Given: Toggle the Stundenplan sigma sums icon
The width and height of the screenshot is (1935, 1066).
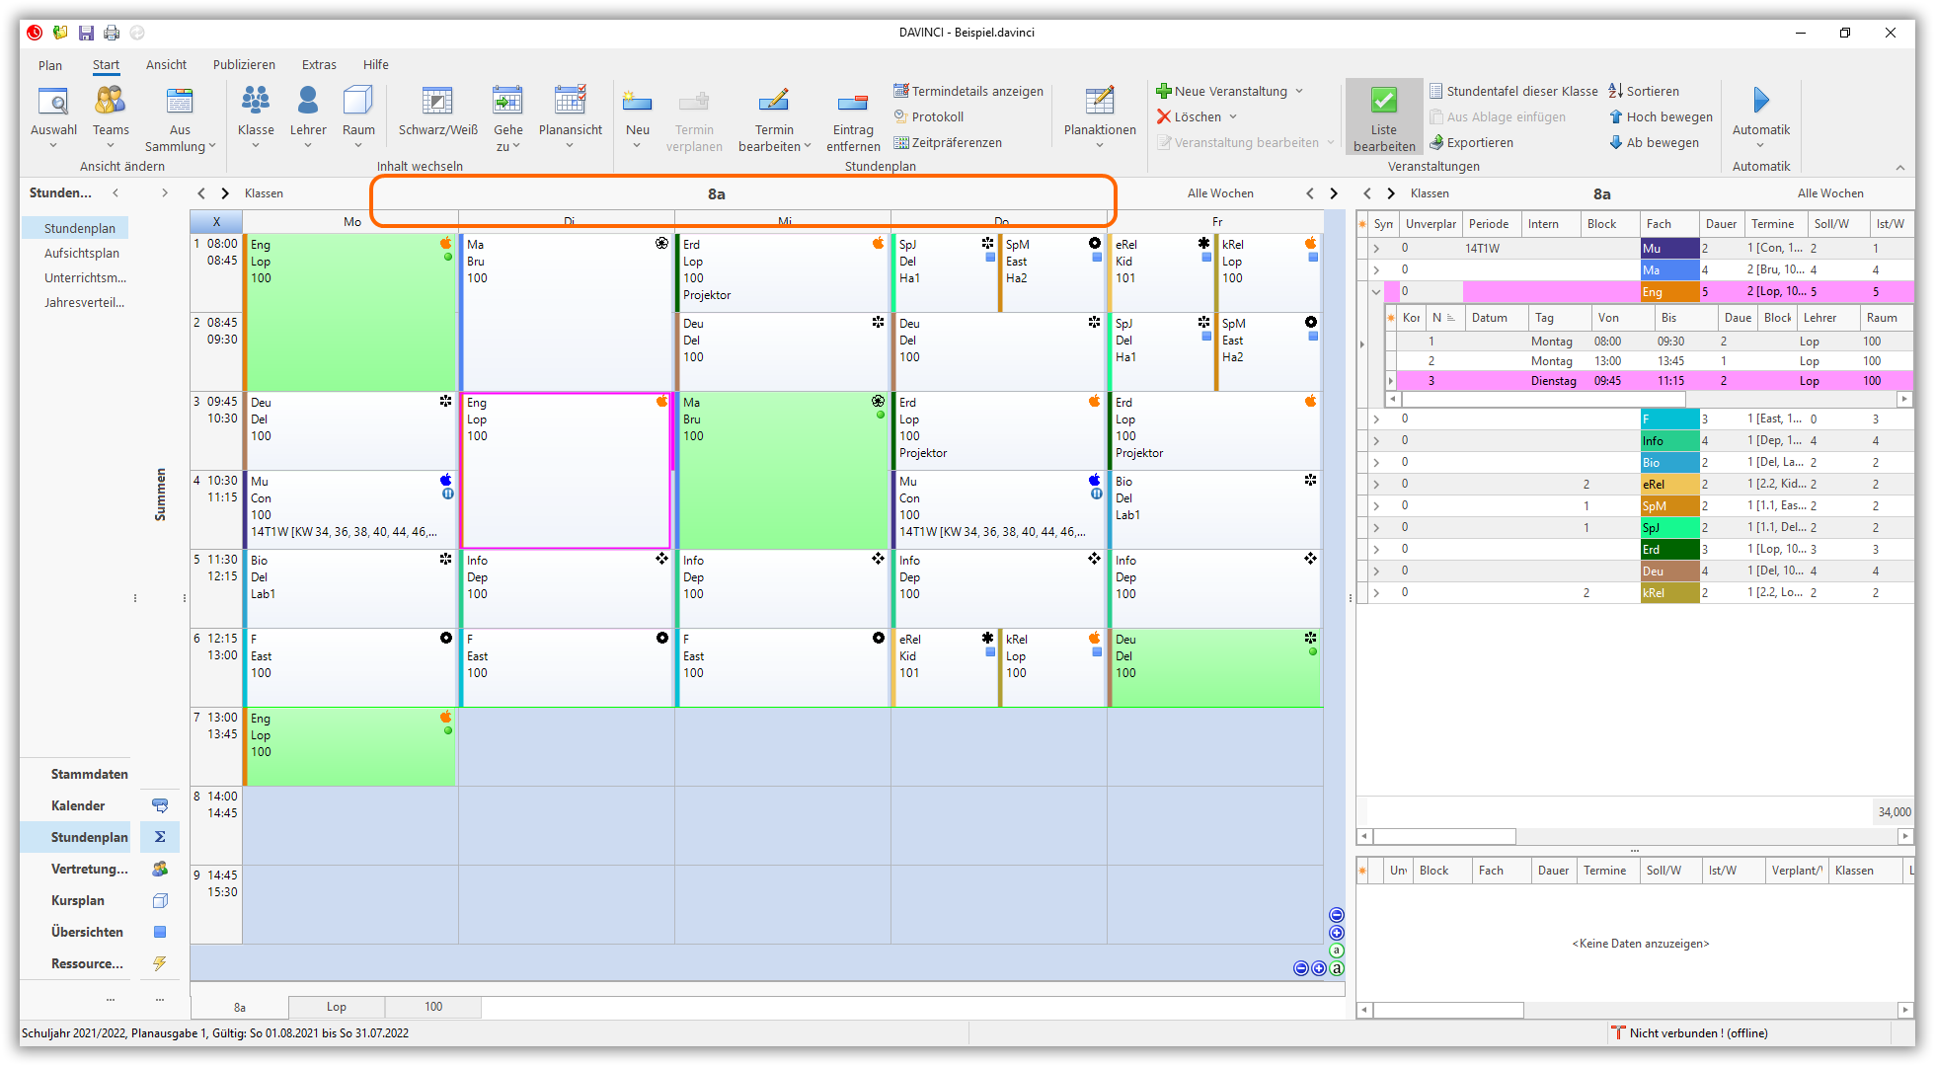Looking at the screenshot, I should pos(160,837).
